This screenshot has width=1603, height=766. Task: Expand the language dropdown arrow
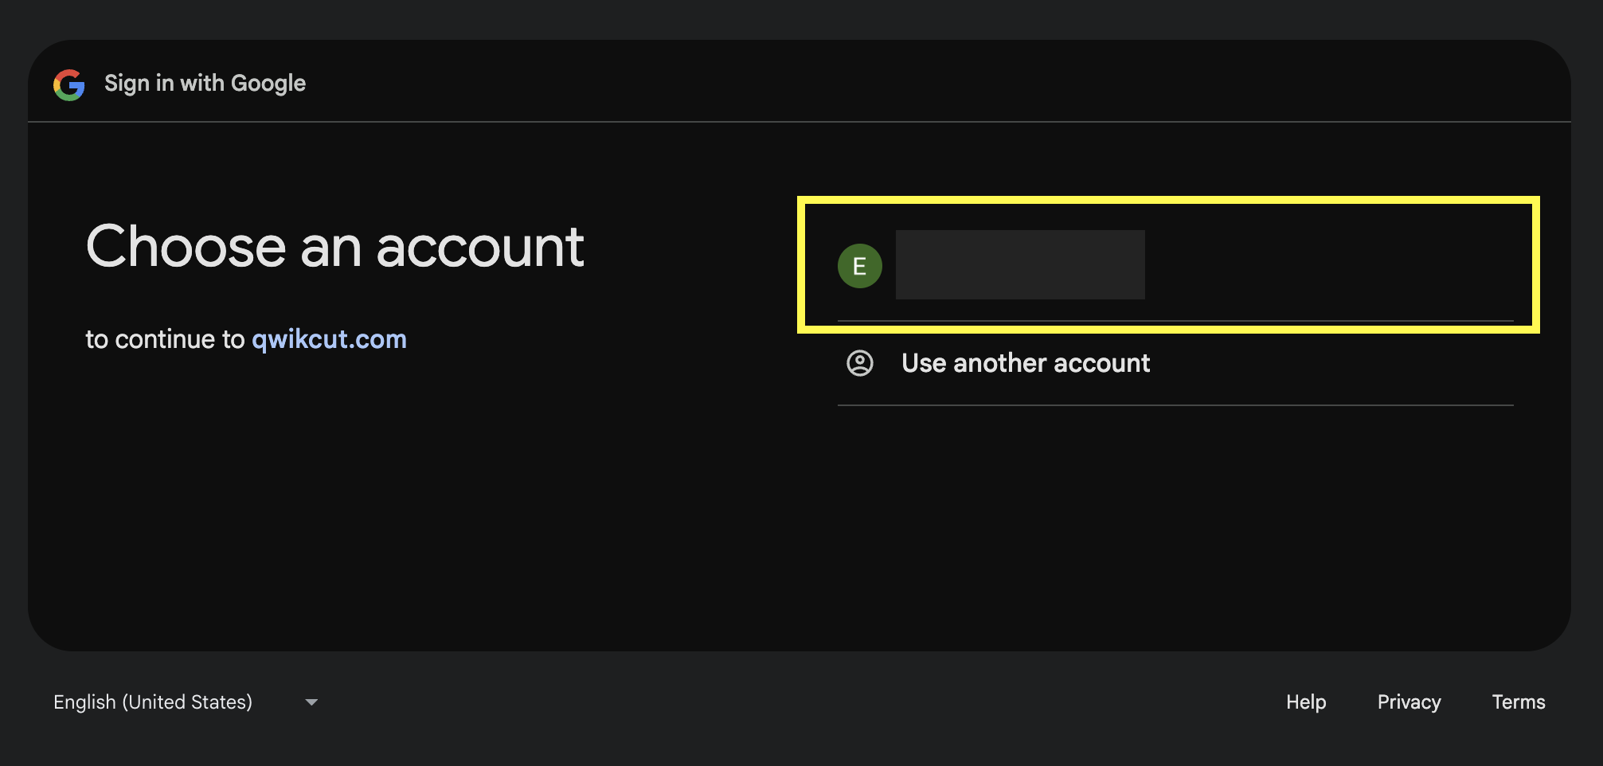tap(311, 702)
